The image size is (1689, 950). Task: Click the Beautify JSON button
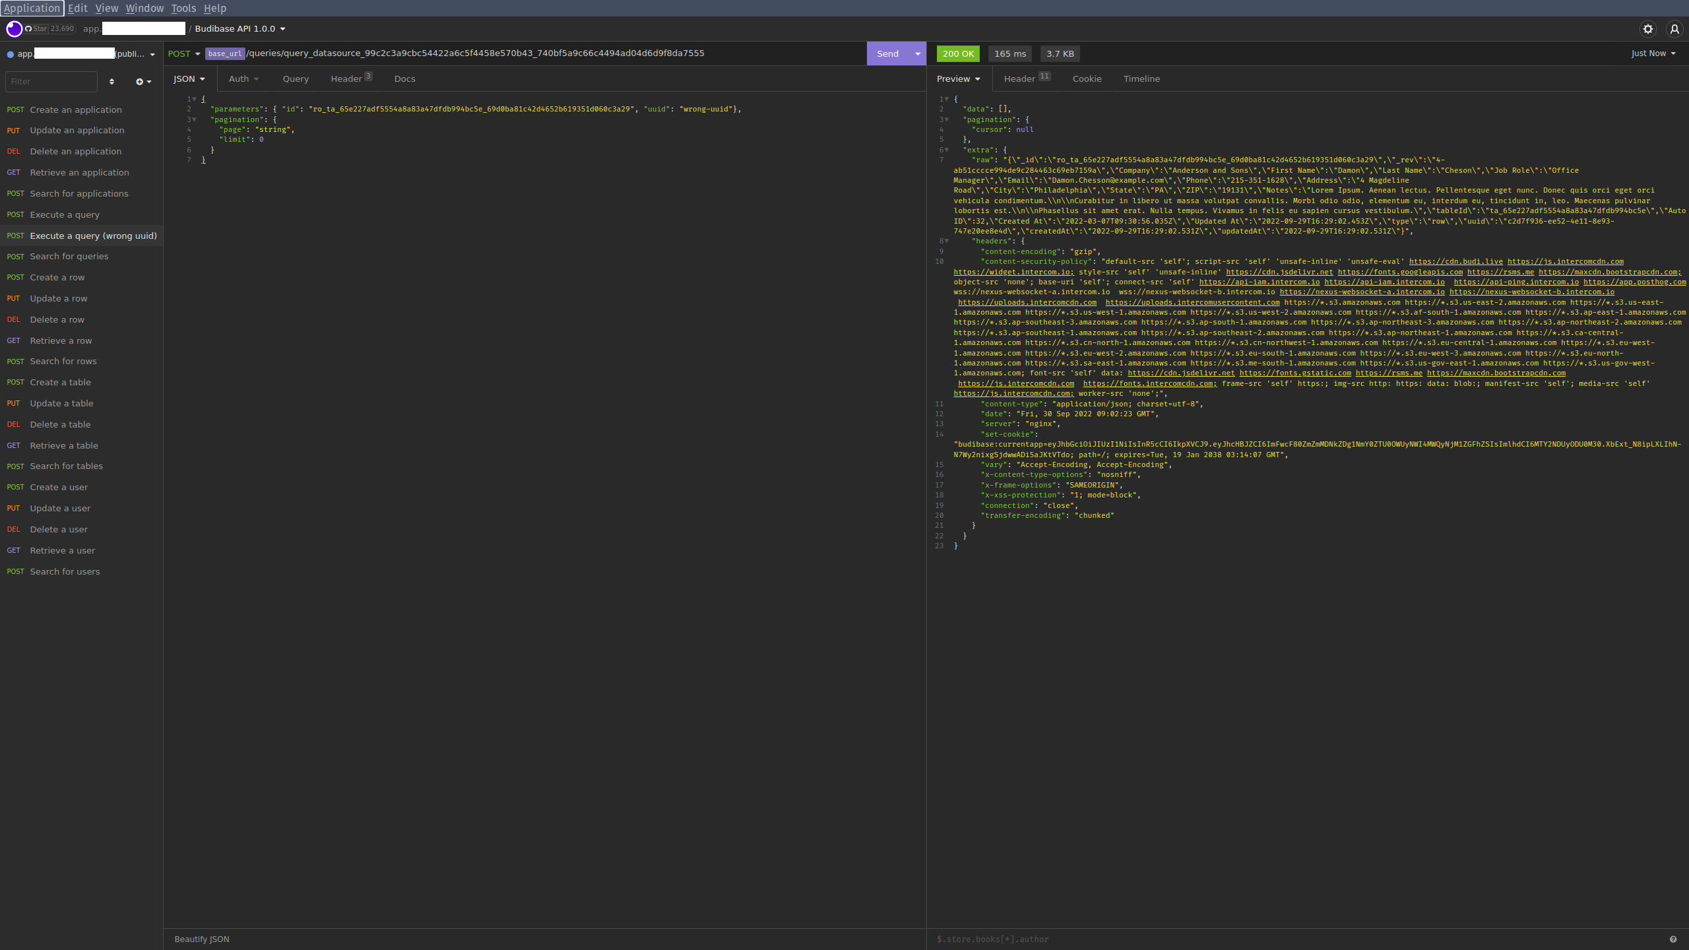[201, 939]
